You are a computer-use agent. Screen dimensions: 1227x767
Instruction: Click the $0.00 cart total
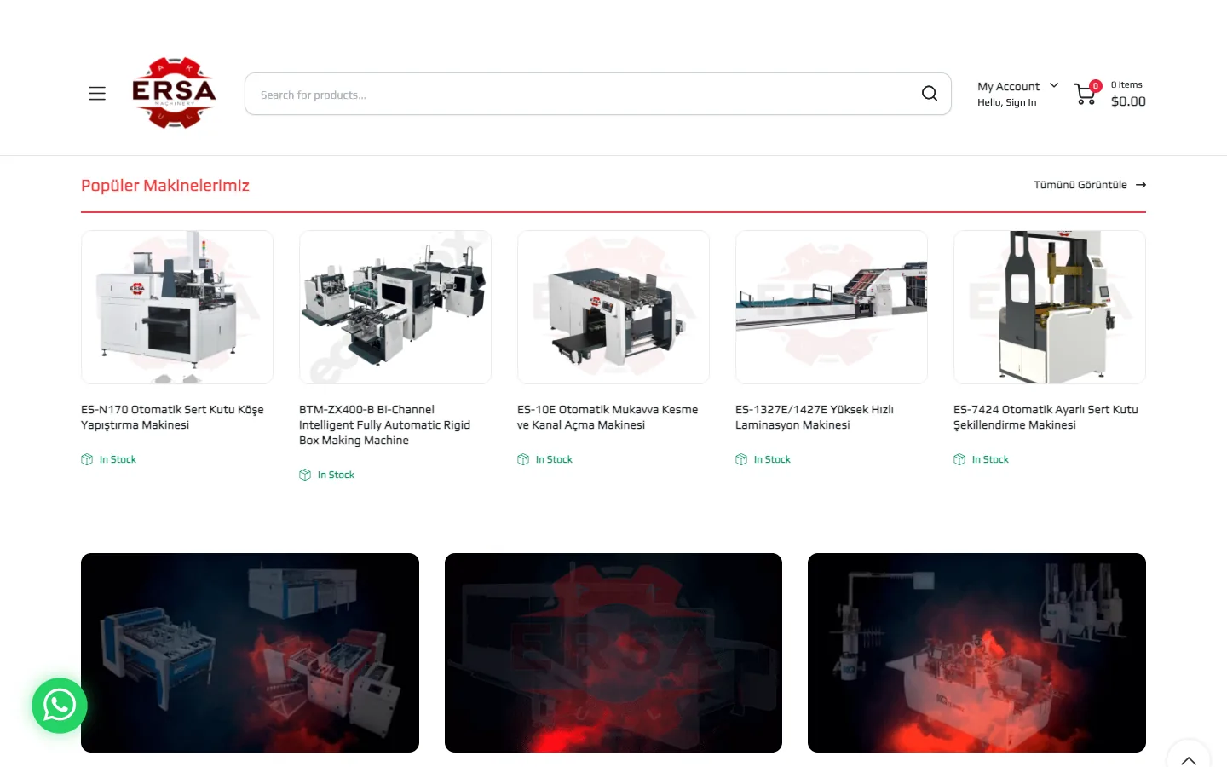[1128, 101]
